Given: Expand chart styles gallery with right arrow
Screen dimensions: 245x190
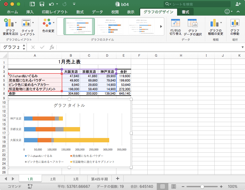Looking at the screenshot, I should click(x=161, y=26).
